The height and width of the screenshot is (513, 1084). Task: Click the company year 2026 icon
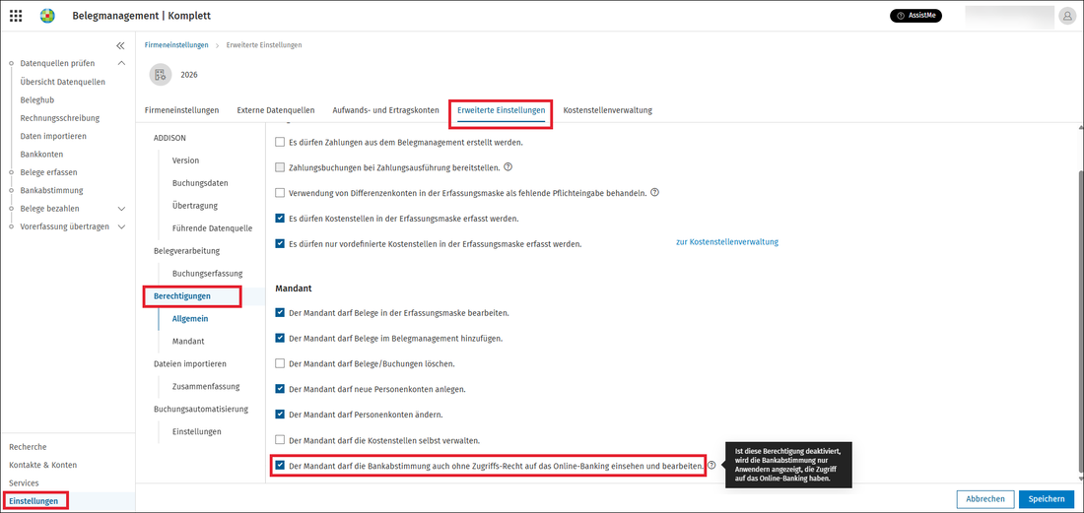(161, 75)
